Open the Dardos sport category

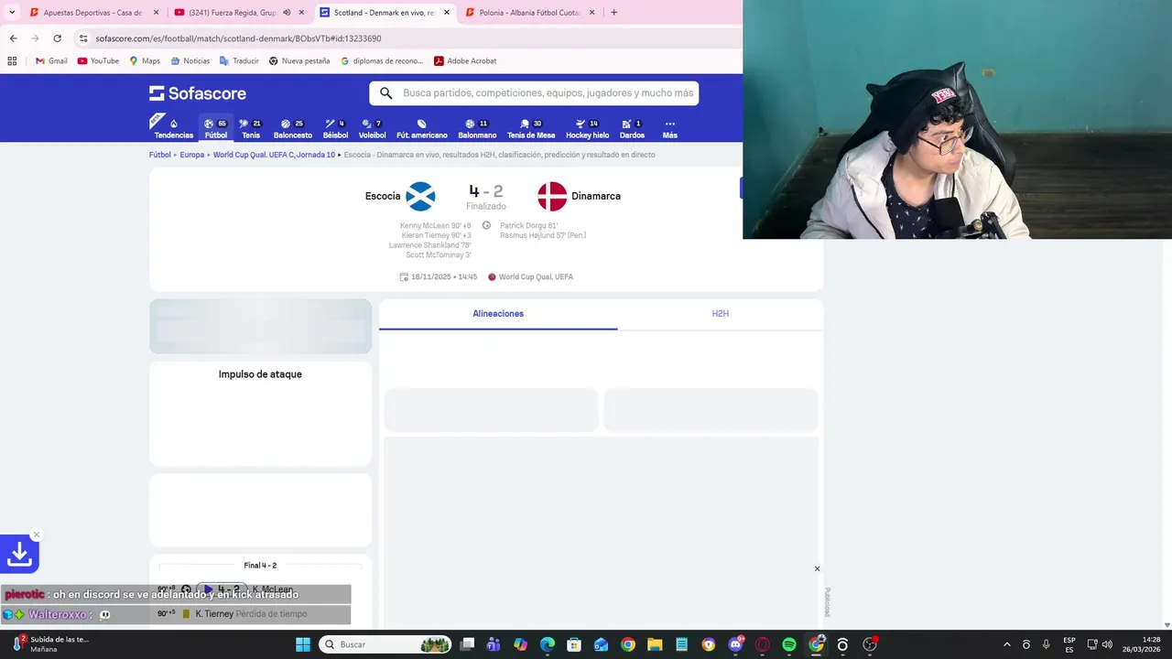(x=632, y=129)
